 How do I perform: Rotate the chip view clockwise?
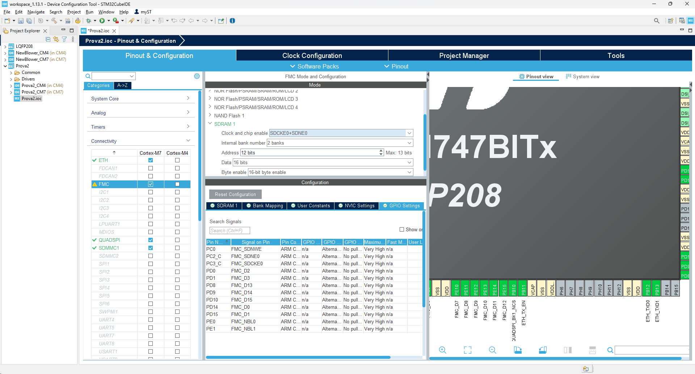(x=518, y=350)
